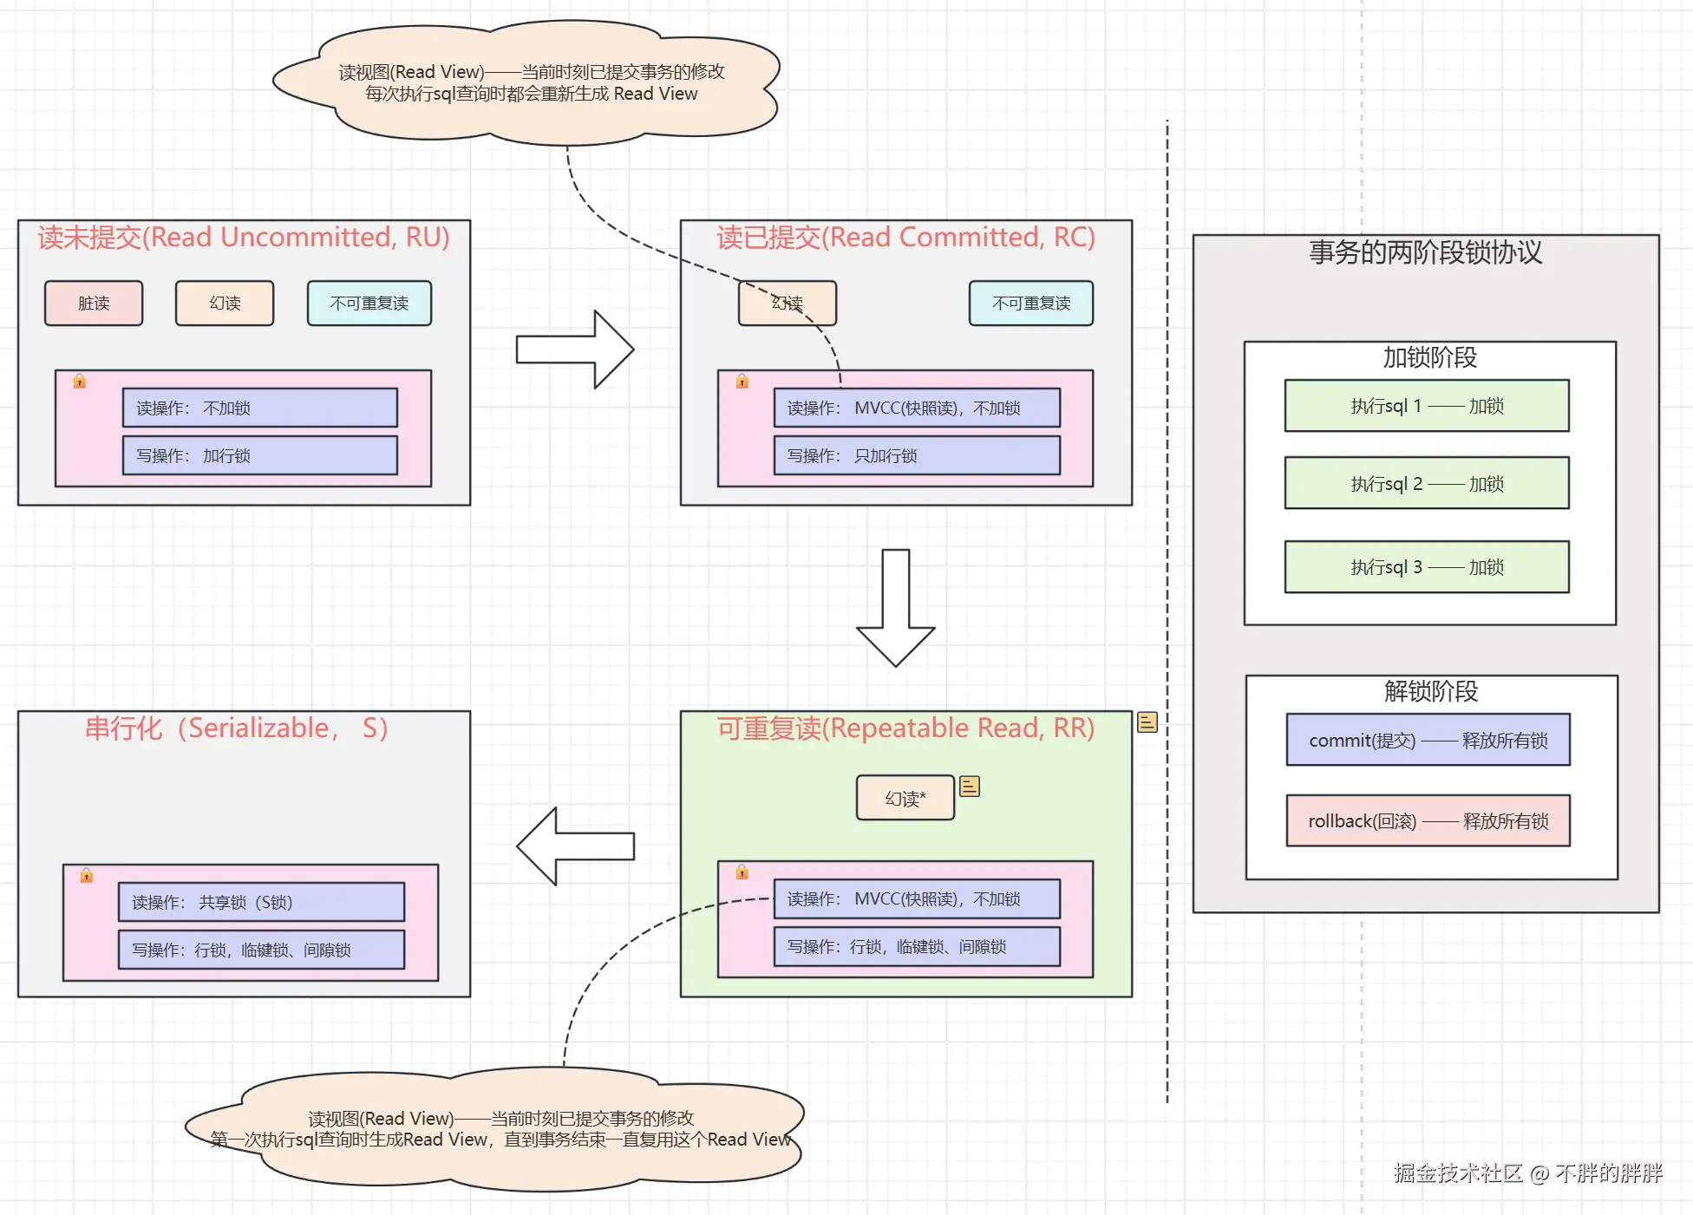Open the note icon beside the Repeatable Read title
Viewport: 1693px width, 1215px height.
point(1147,722)
